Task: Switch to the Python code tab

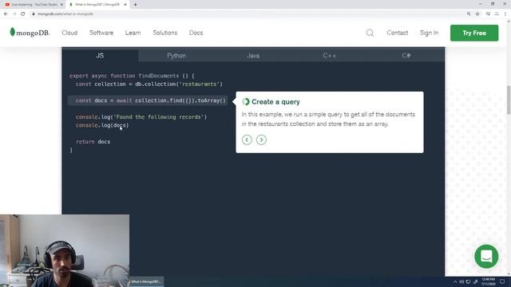Action: tap(176, 56)
